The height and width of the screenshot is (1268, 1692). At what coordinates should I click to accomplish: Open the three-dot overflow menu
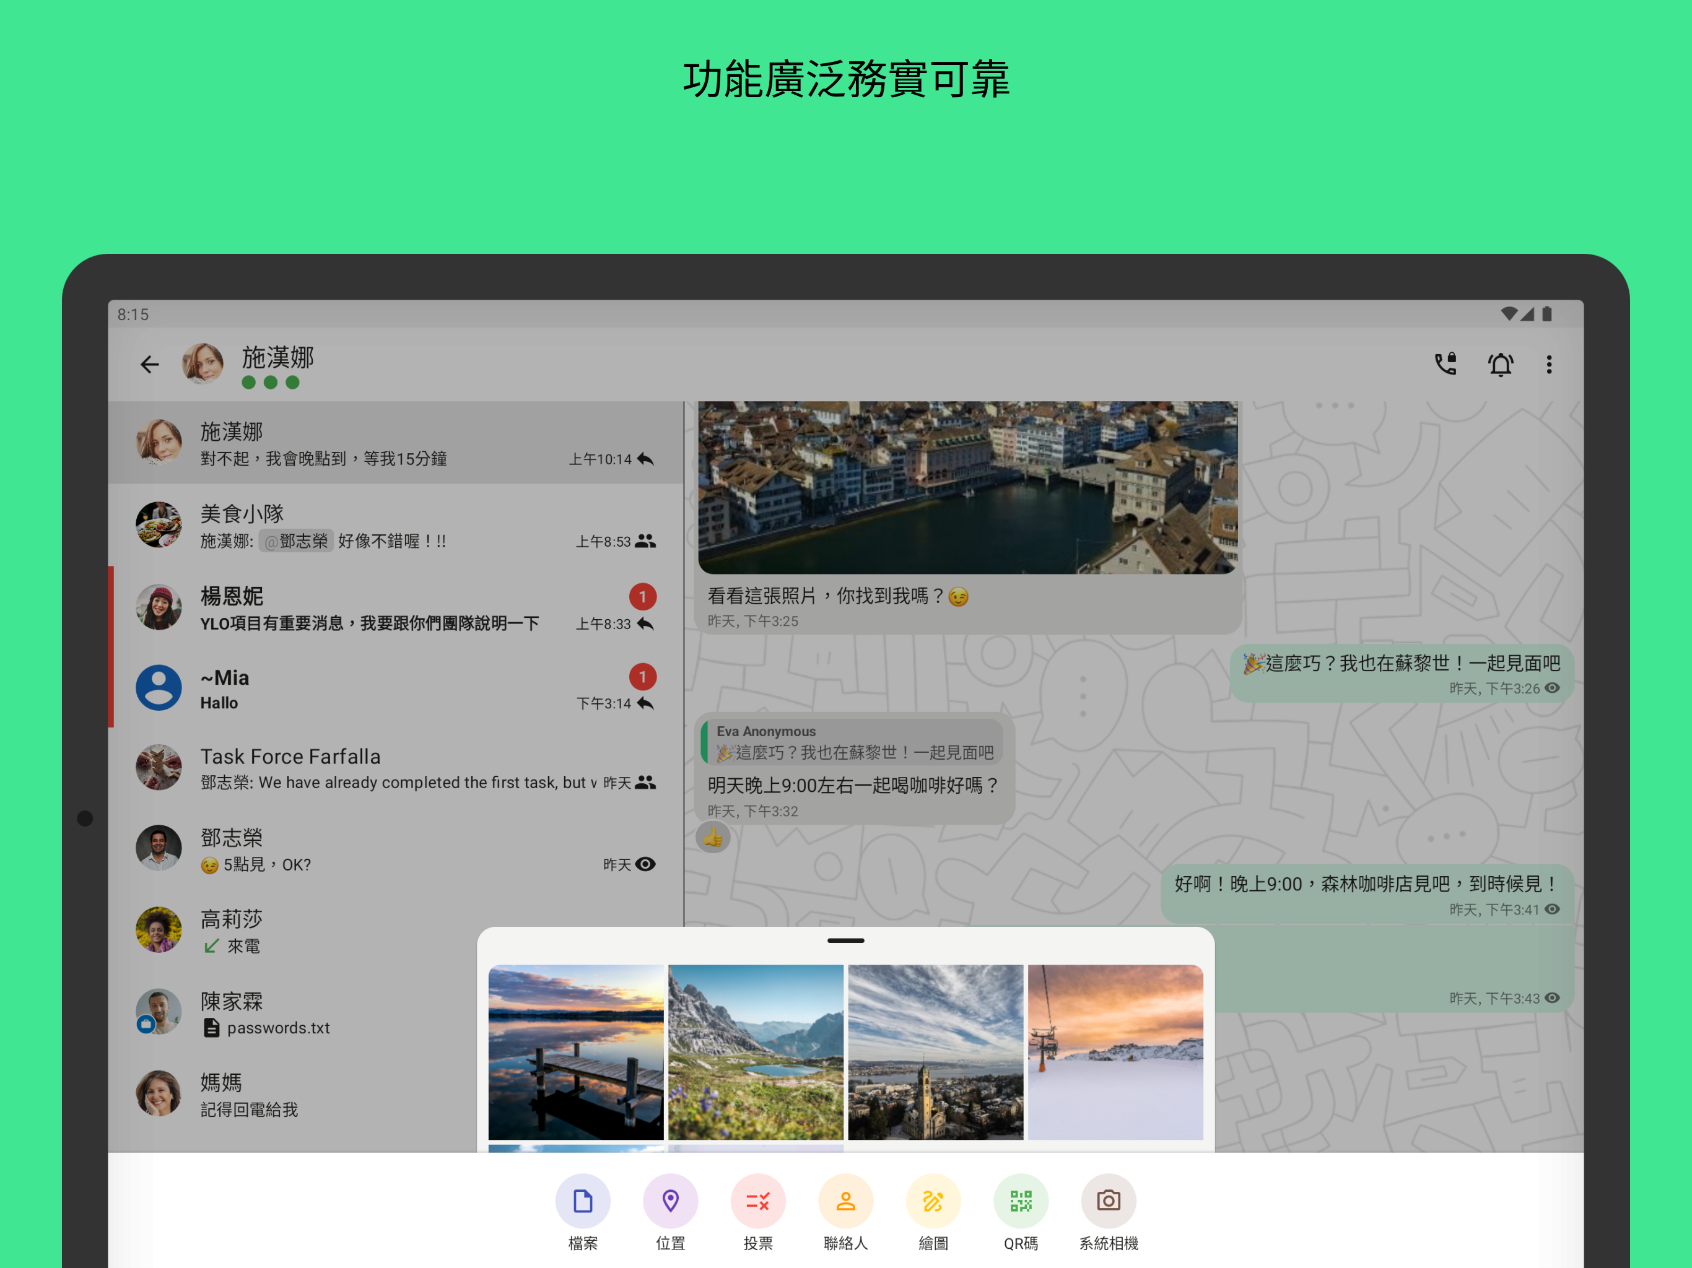pyautogui.click(x=1549, y=364)
